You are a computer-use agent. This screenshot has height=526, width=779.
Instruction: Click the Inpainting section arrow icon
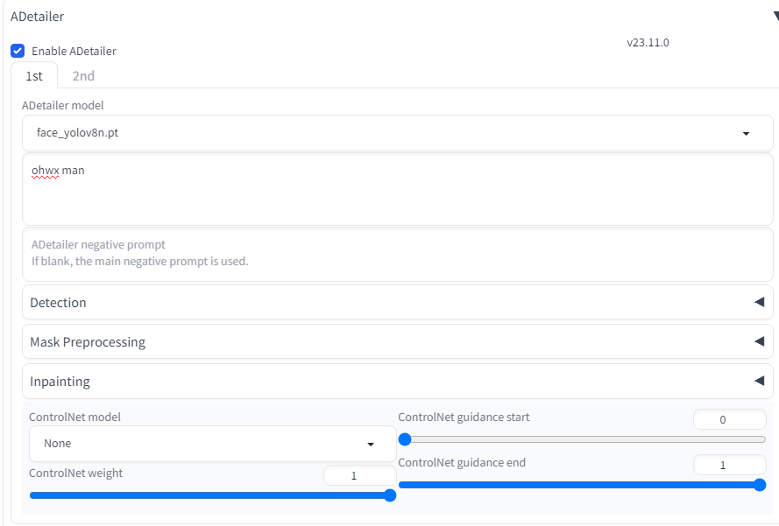[x=759, y=381]
